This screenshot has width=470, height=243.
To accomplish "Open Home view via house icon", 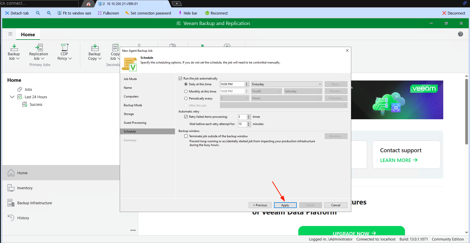I will [x=11, y=173].
